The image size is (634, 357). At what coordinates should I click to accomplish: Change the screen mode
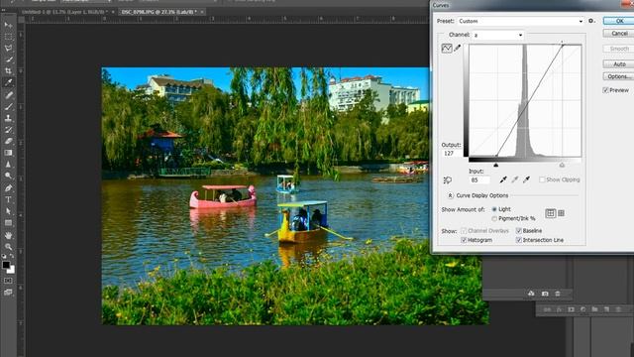8,292
